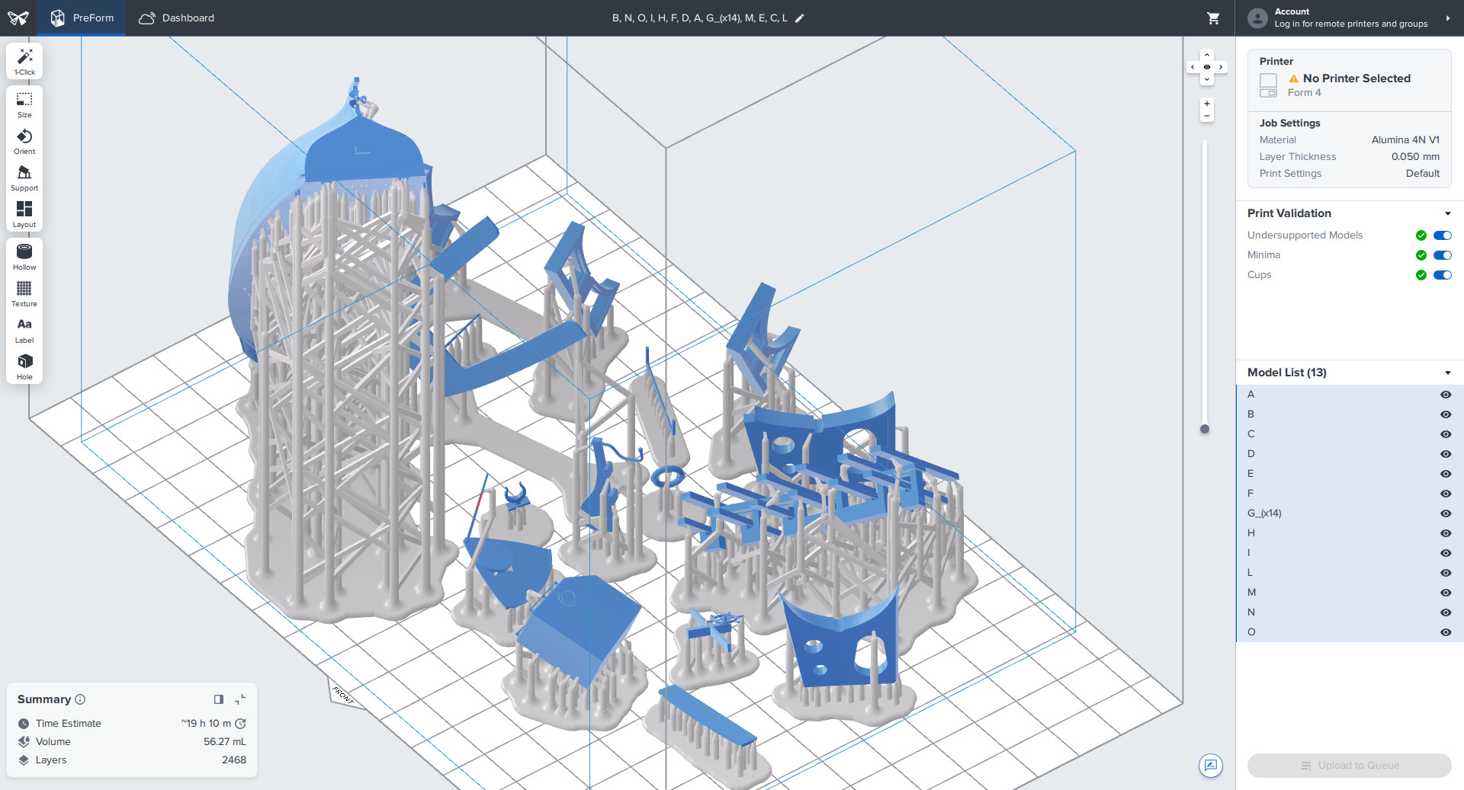
Task: Edit the job name with pencil icon
Action: tap(800, 18)
